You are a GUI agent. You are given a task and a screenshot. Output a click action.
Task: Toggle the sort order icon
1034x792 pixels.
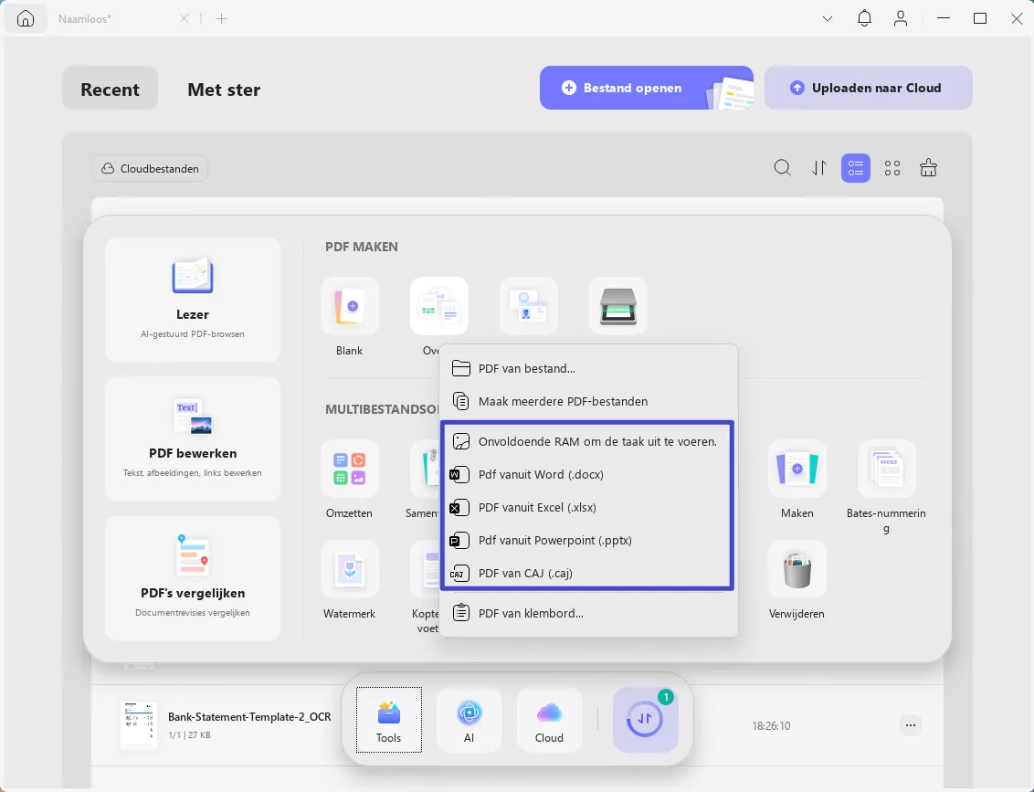pos(819,168)
